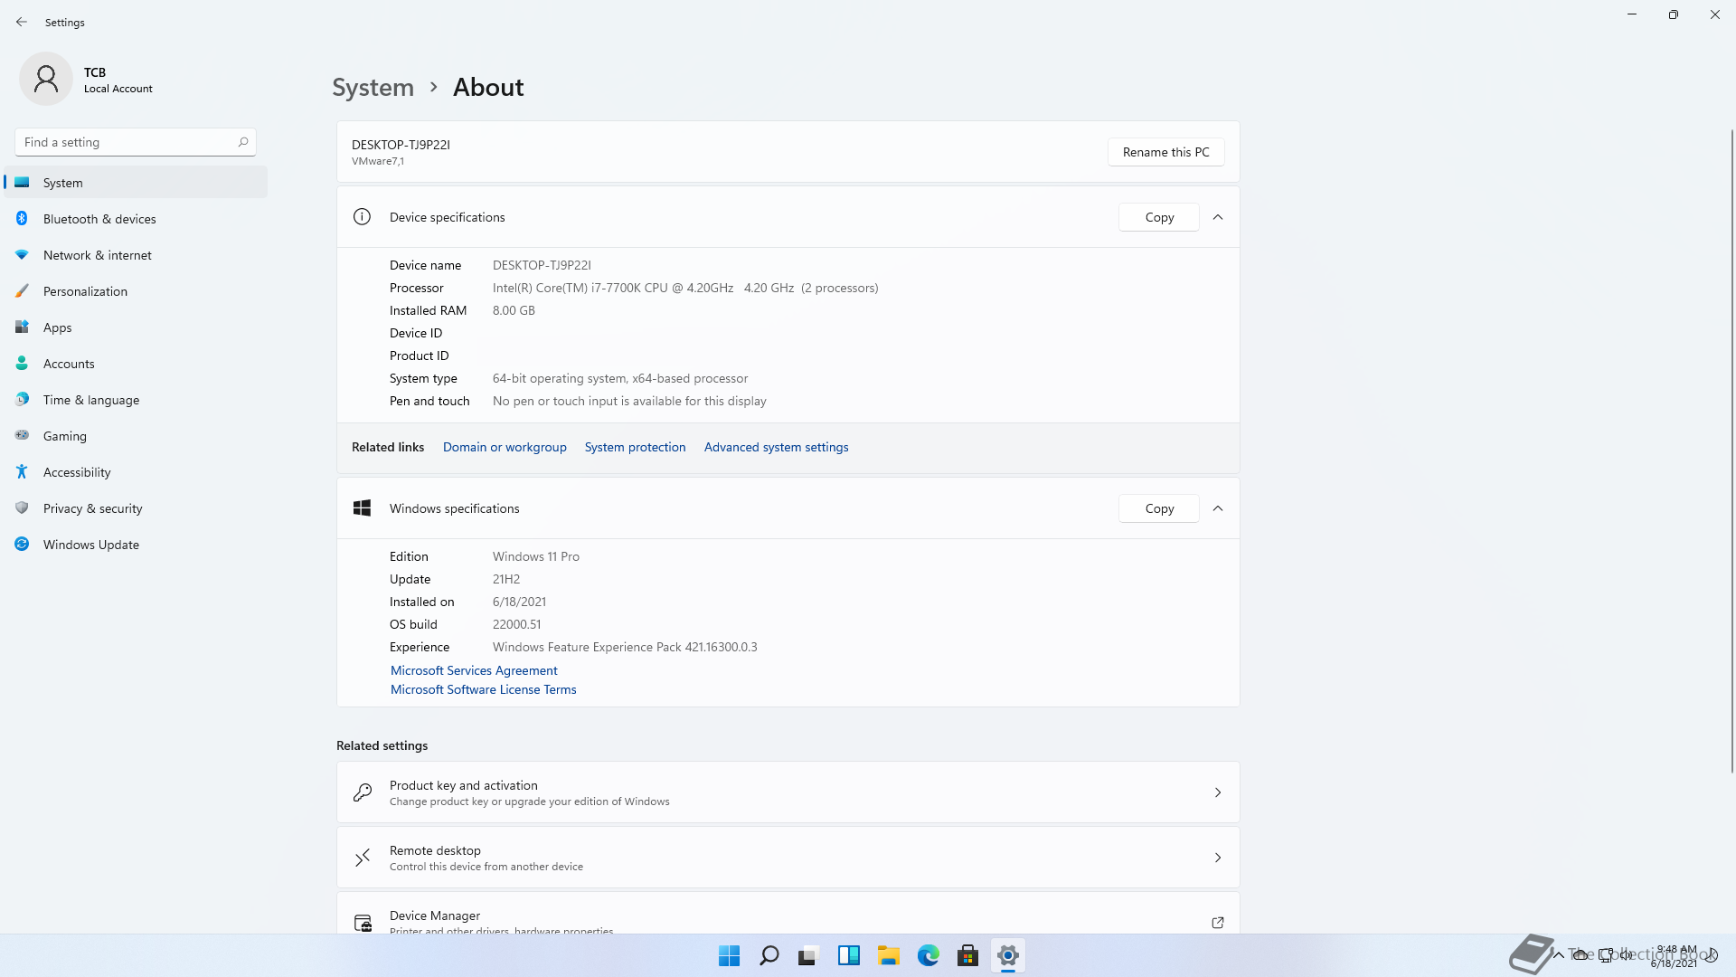Click the key icon for Product key
Image resolution: width=1736 pixels, height=977 pixels.
(362, 792)
